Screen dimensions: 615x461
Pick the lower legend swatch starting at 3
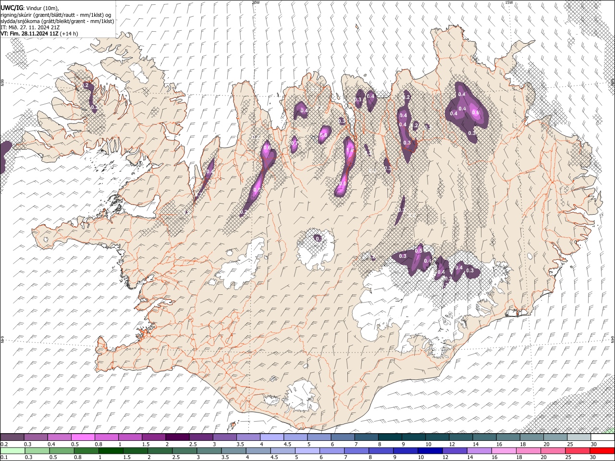point(209,450)
